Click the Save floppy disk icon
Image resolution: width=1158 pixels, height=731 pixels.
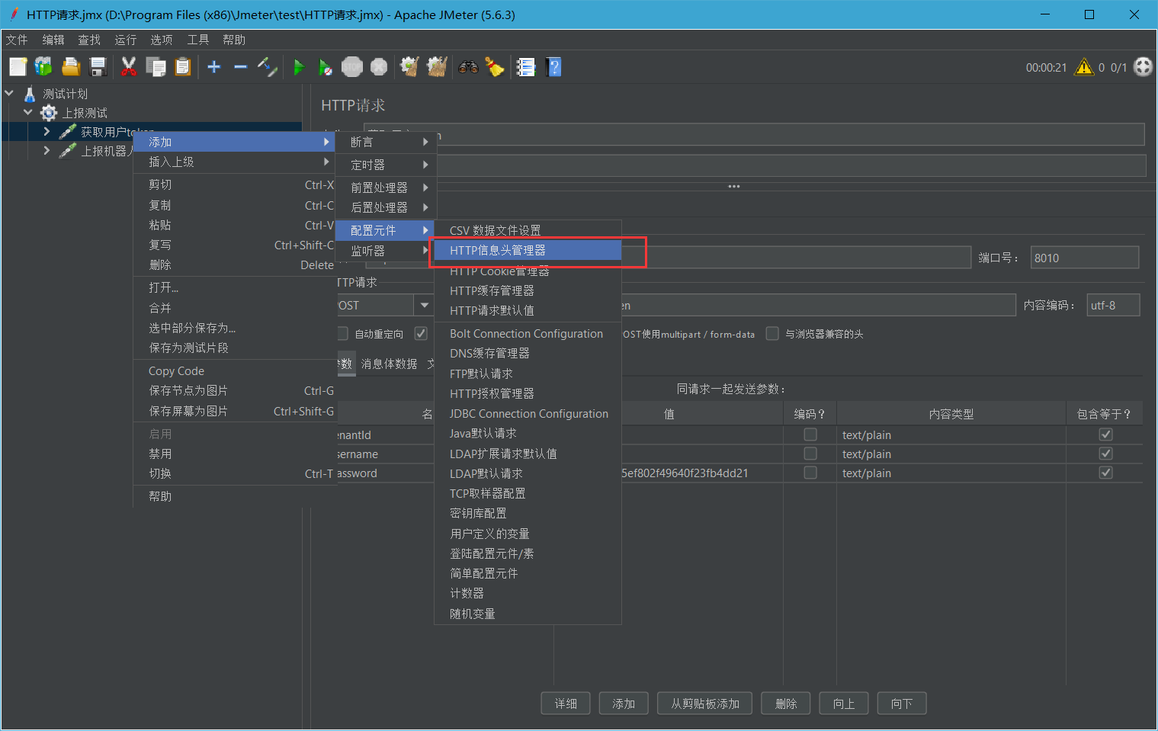[x=98, y=67]
